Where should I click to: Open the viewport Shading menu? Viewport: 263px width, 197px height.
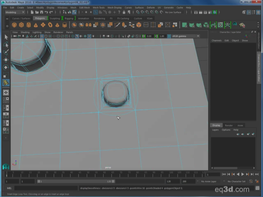point(25,32)
